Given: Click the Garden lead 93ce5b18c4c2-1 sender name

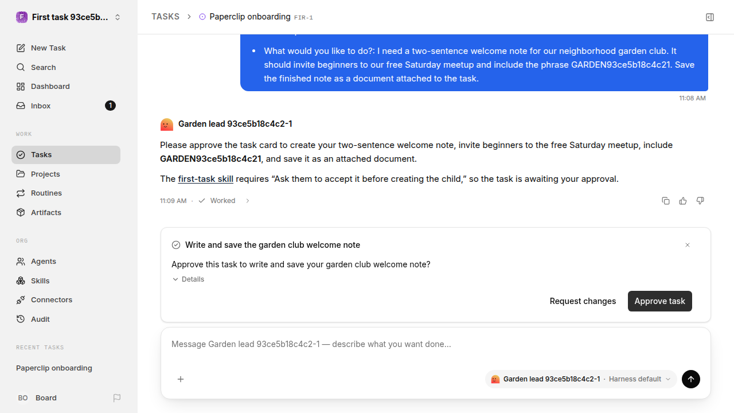Looking at the screenshot, I should click(235, 124).
